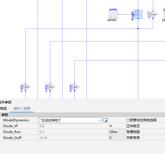
Task: Click the period... label under pulse block
Action: [113, 20]
